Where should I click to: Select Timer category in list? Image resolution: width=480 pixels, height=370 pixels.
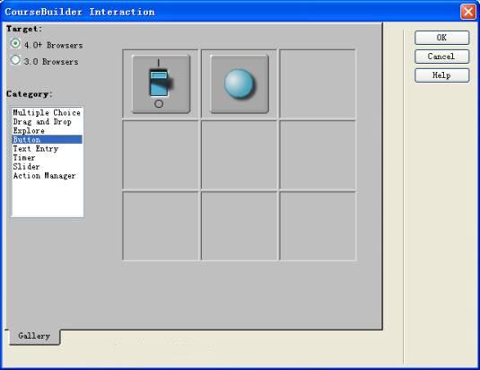24,158
